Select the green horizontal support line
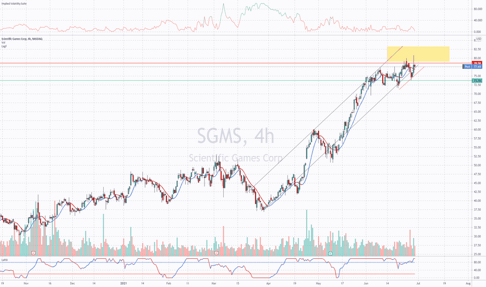486x287 pixels. (x=236, y=81)
